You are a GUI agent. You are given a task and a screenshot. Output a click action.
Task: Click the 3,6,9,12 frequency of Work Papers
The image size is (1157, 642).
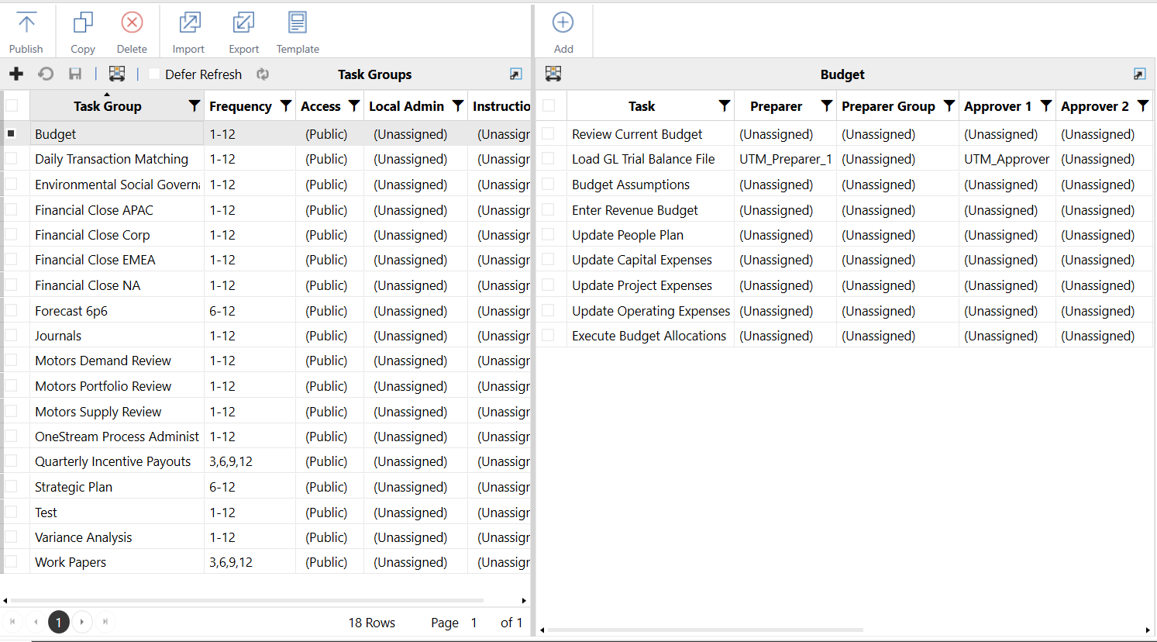(231, 562)
